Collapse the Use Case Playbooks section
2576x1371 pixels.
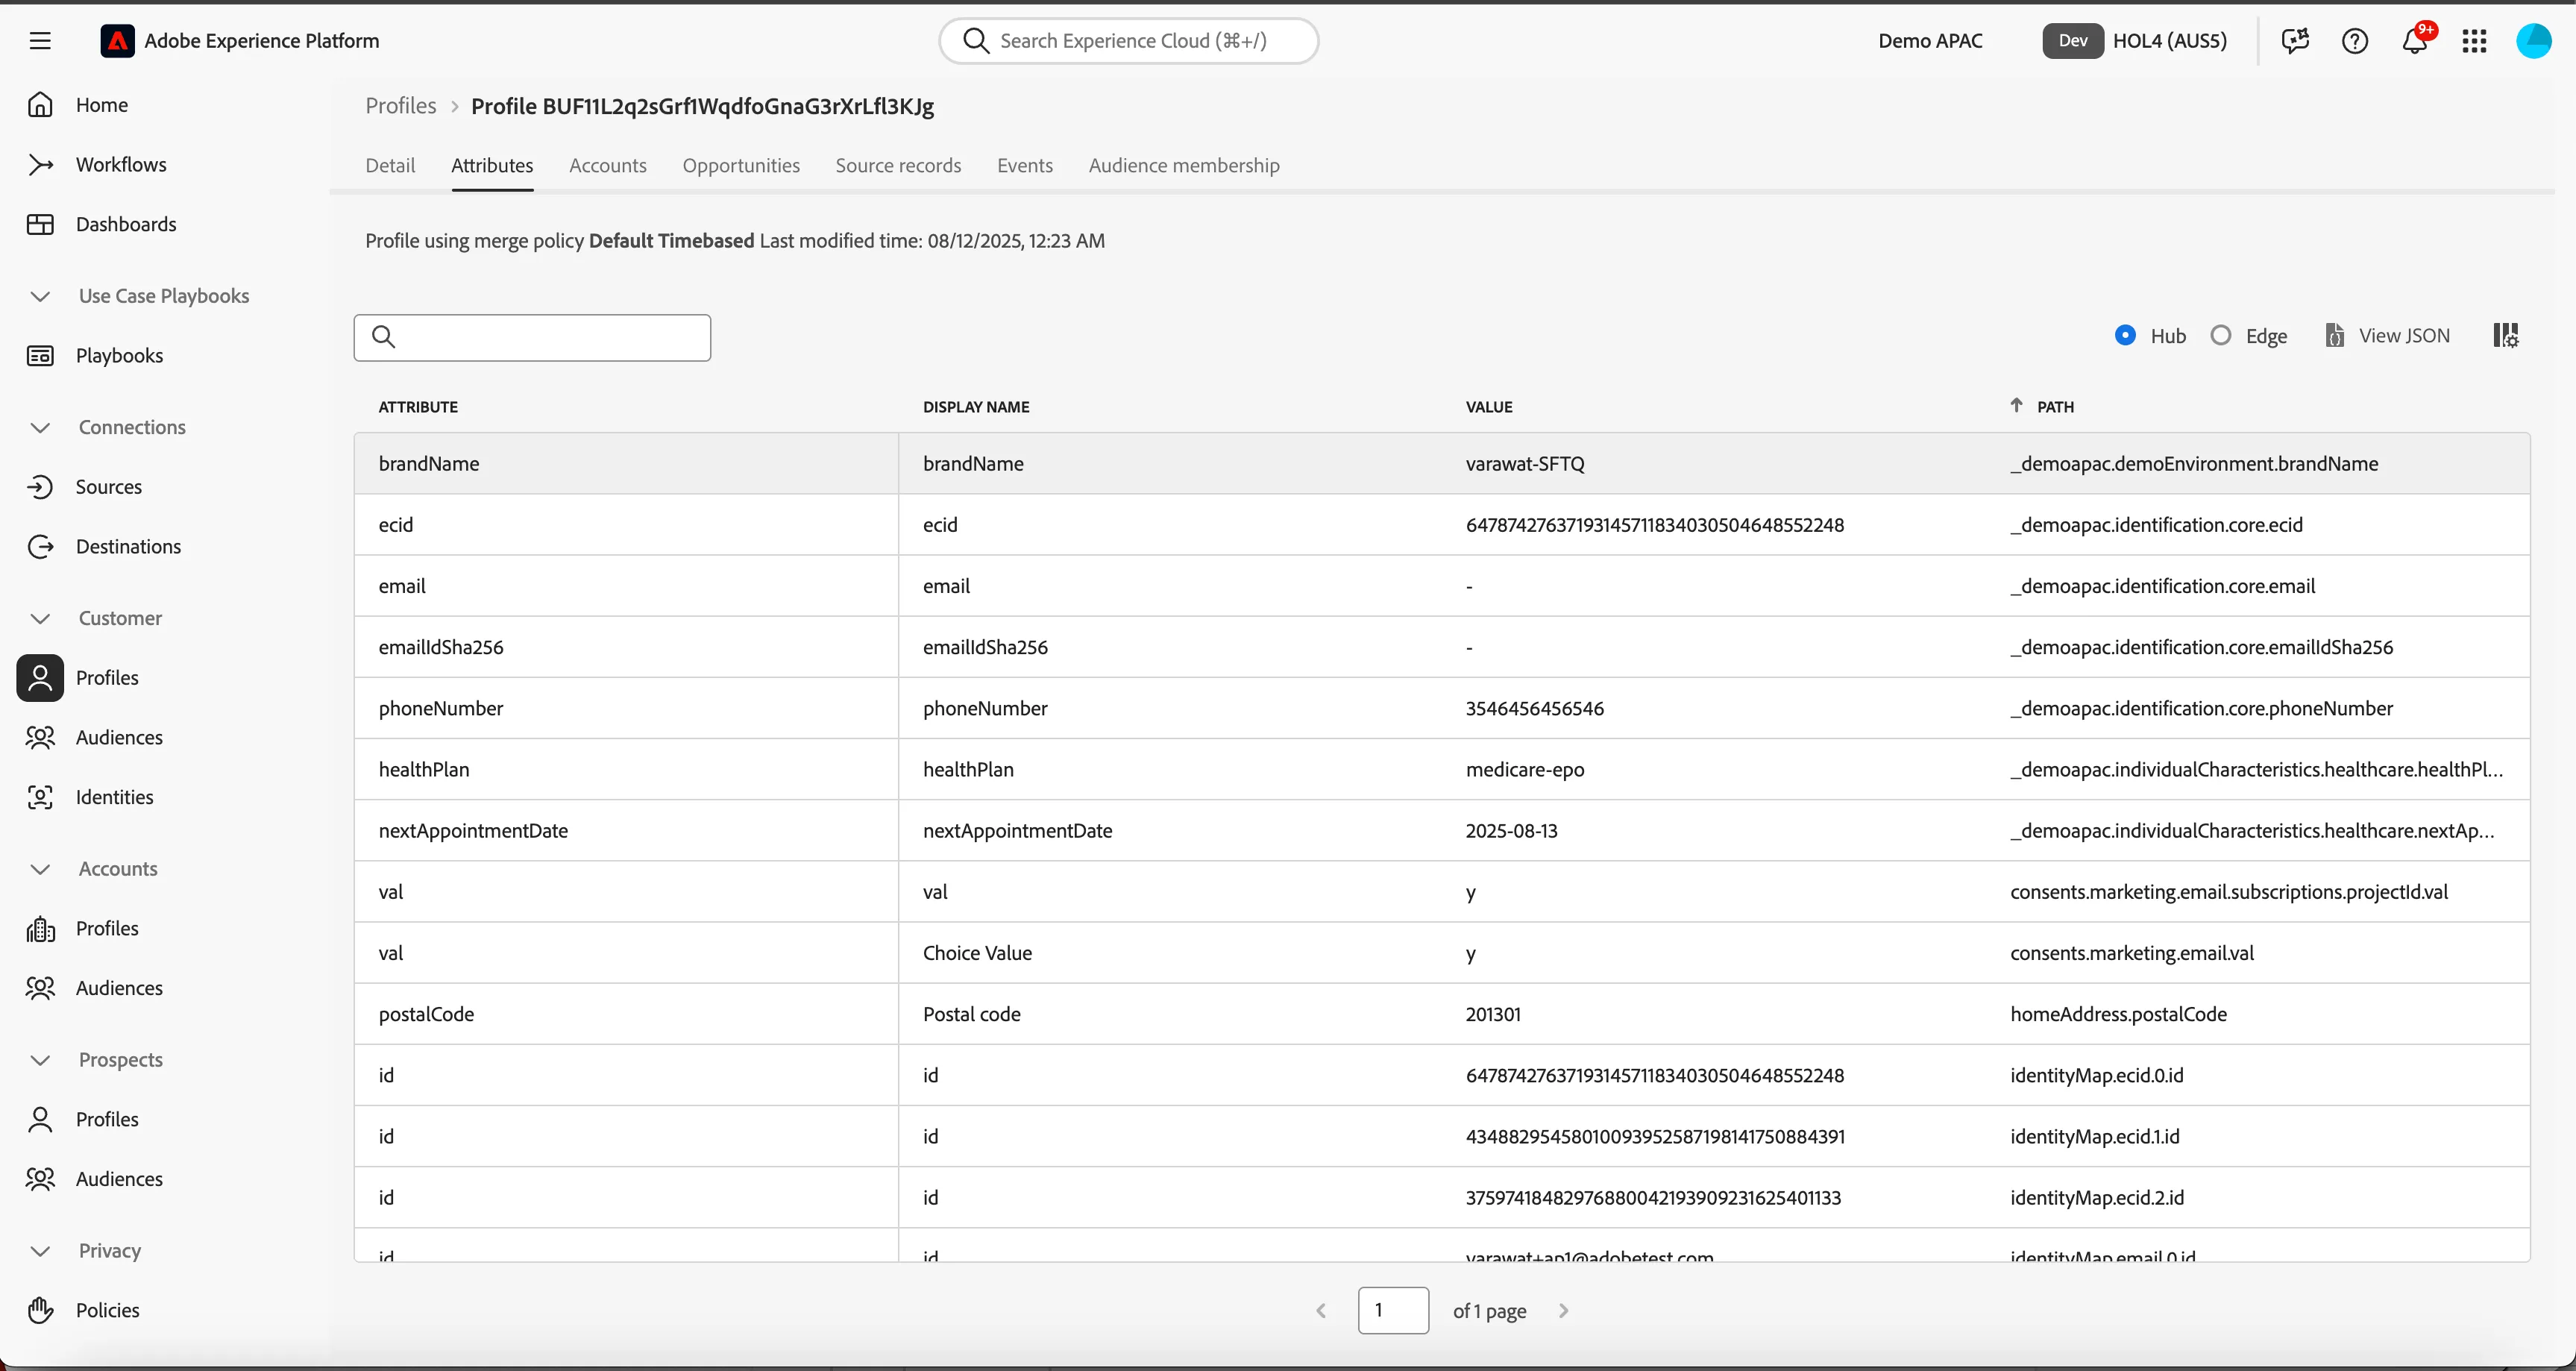(40, 297)
